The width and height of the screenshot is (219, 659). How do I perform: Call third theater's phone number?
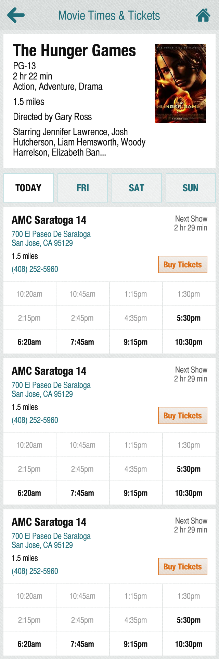point(35,571)
